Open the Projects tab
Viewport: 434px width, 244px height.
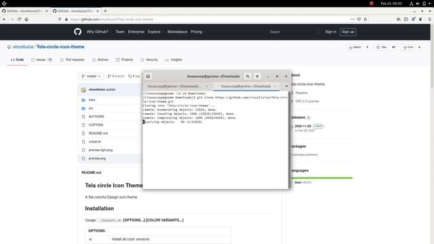(x=124, y=60)
